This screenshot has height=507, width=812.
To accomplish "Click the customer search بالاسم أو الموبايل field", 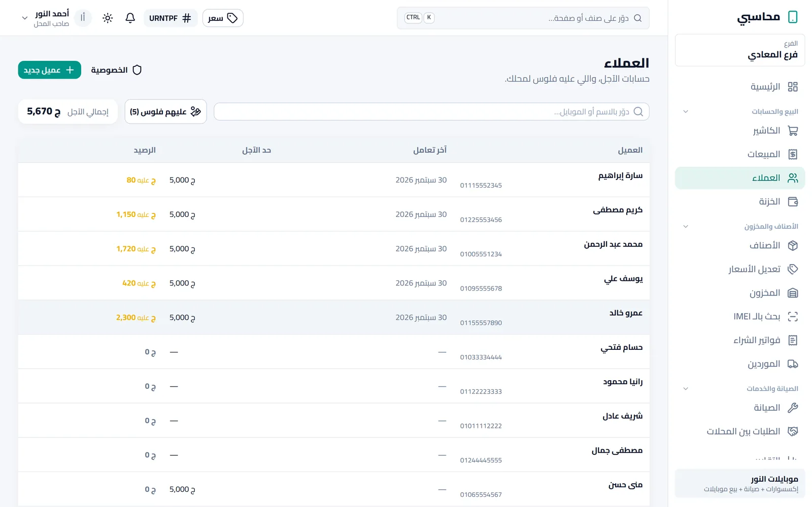I will tap(431, 112).
